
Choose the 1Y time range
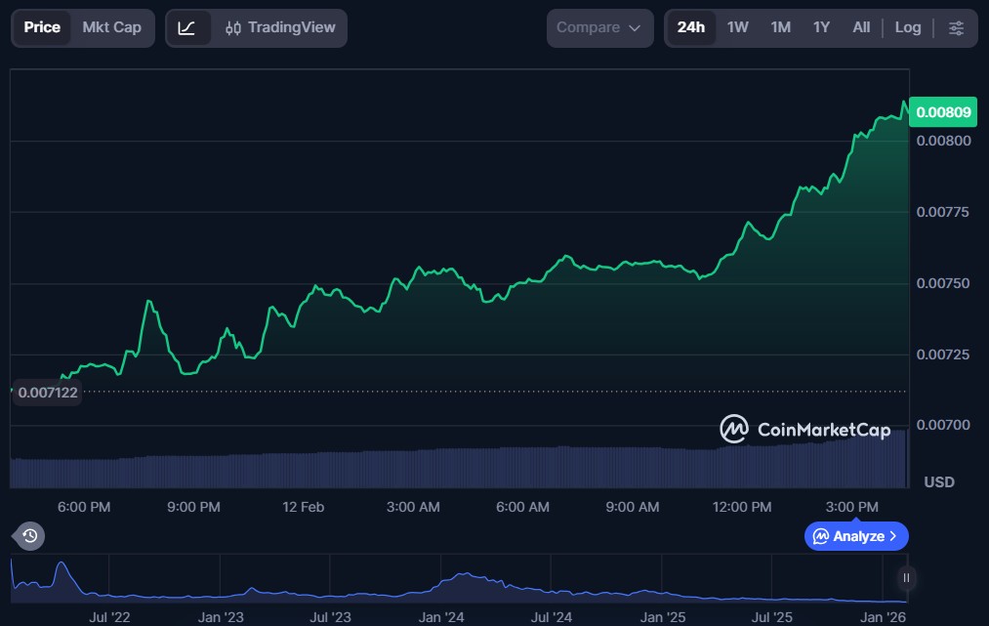821,27
